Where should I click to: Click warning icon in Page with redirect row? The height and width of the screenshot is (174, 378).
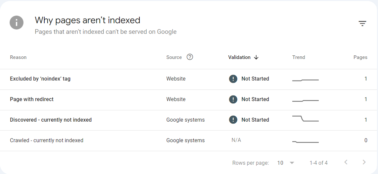point(233,99)
